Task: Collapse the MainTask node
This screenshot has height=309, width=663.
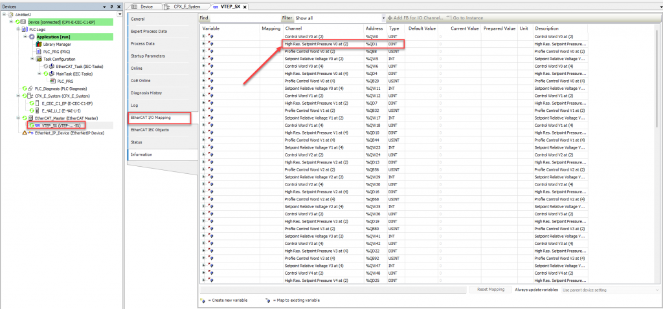Action: (x=39, y=74)
